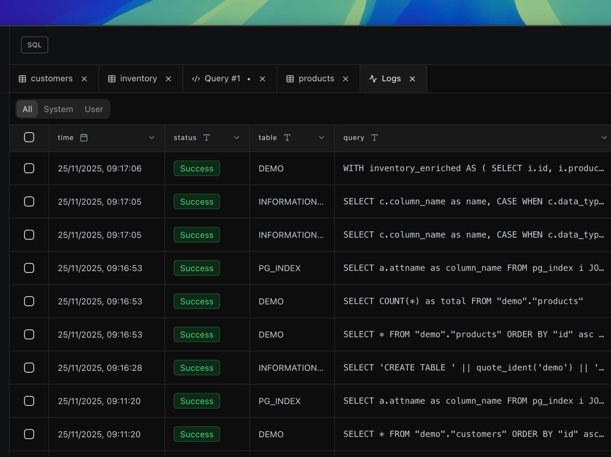Click the table grid icon on customers tab
This screenshot has width=611, height=457.
22,79
